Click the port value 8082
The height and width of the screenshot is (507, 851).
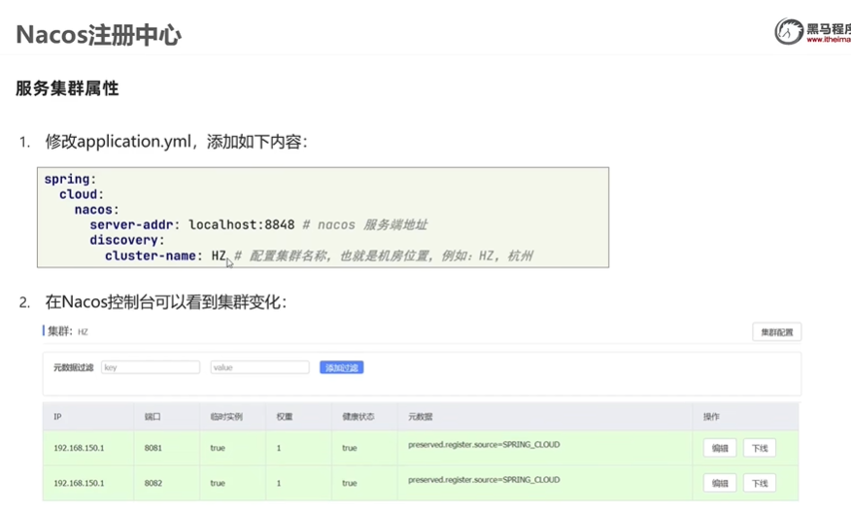coord(153,483)
